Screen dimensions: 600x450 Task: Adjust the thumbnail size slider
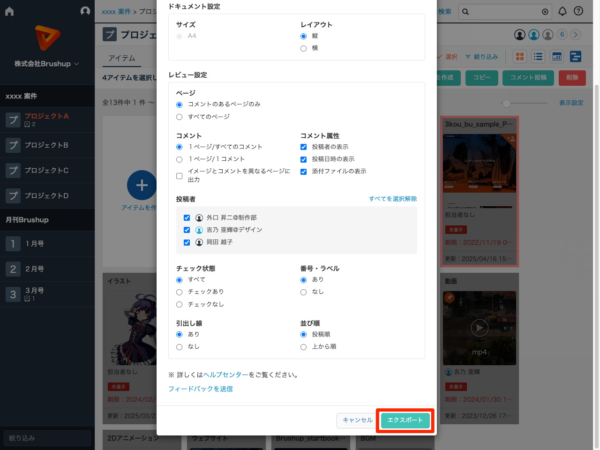coord(507,103)
